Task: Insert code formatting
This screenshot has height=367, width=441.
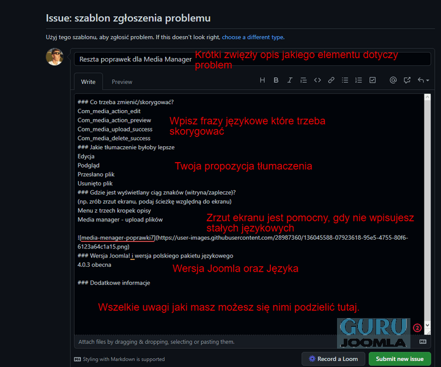Action: click(x=317, y=80)
